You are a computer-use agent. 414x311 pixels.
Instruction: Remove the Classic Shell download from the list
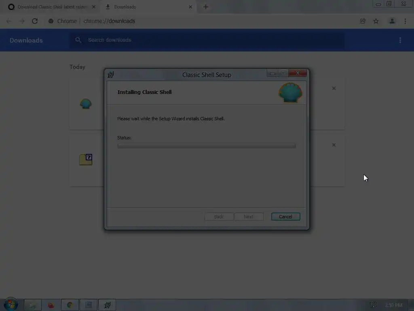click(334, 88)
